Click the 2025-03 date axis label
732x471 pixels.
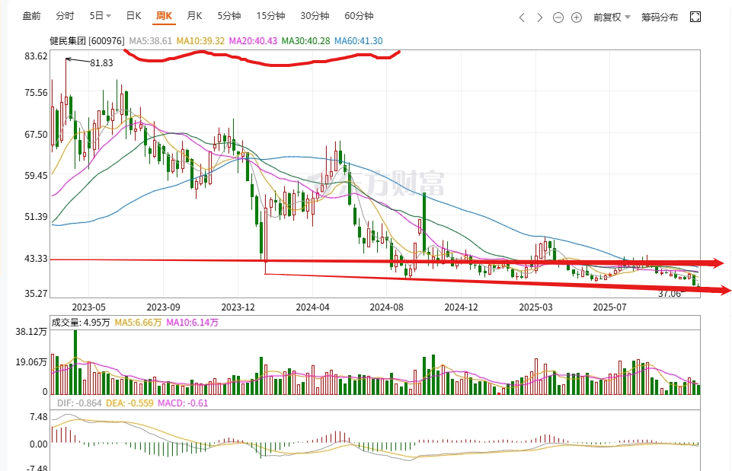pos(536,307)
